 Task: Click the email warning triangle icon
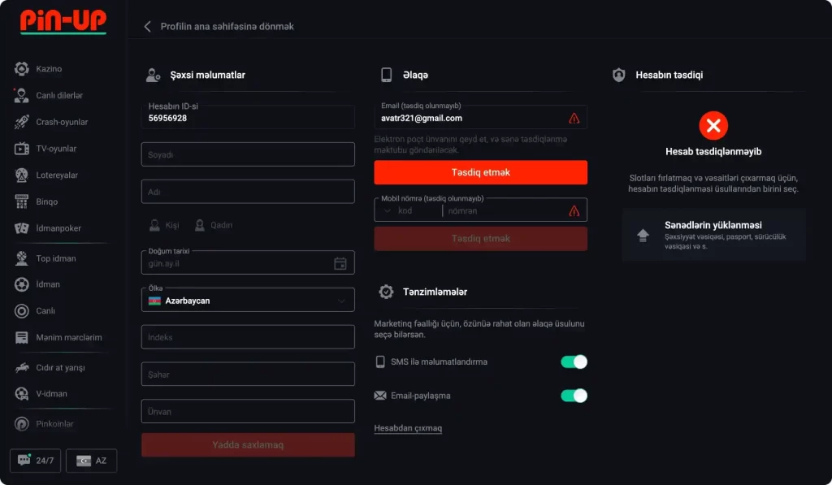(x=574, y=118)
